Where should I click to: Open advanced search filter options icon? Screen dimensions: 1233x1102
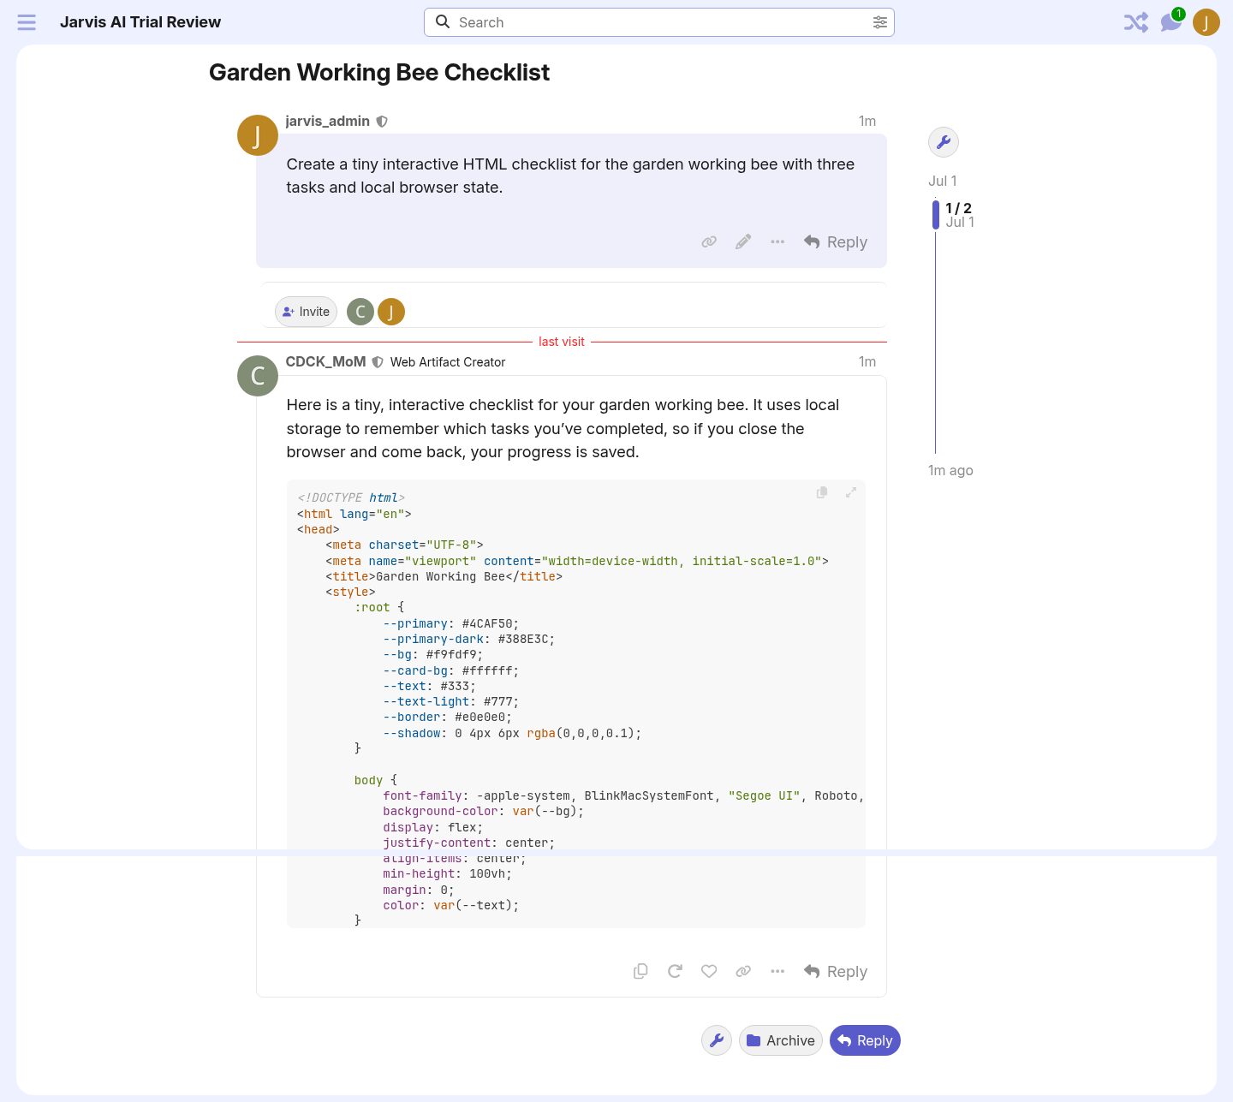879,22
